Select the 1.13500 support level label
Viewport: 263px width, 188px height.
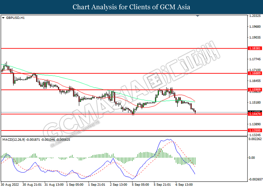tap(255, 130)
